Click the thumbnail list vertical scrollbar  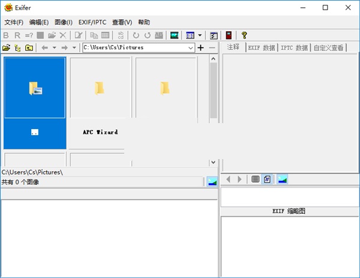click(213, 108)
